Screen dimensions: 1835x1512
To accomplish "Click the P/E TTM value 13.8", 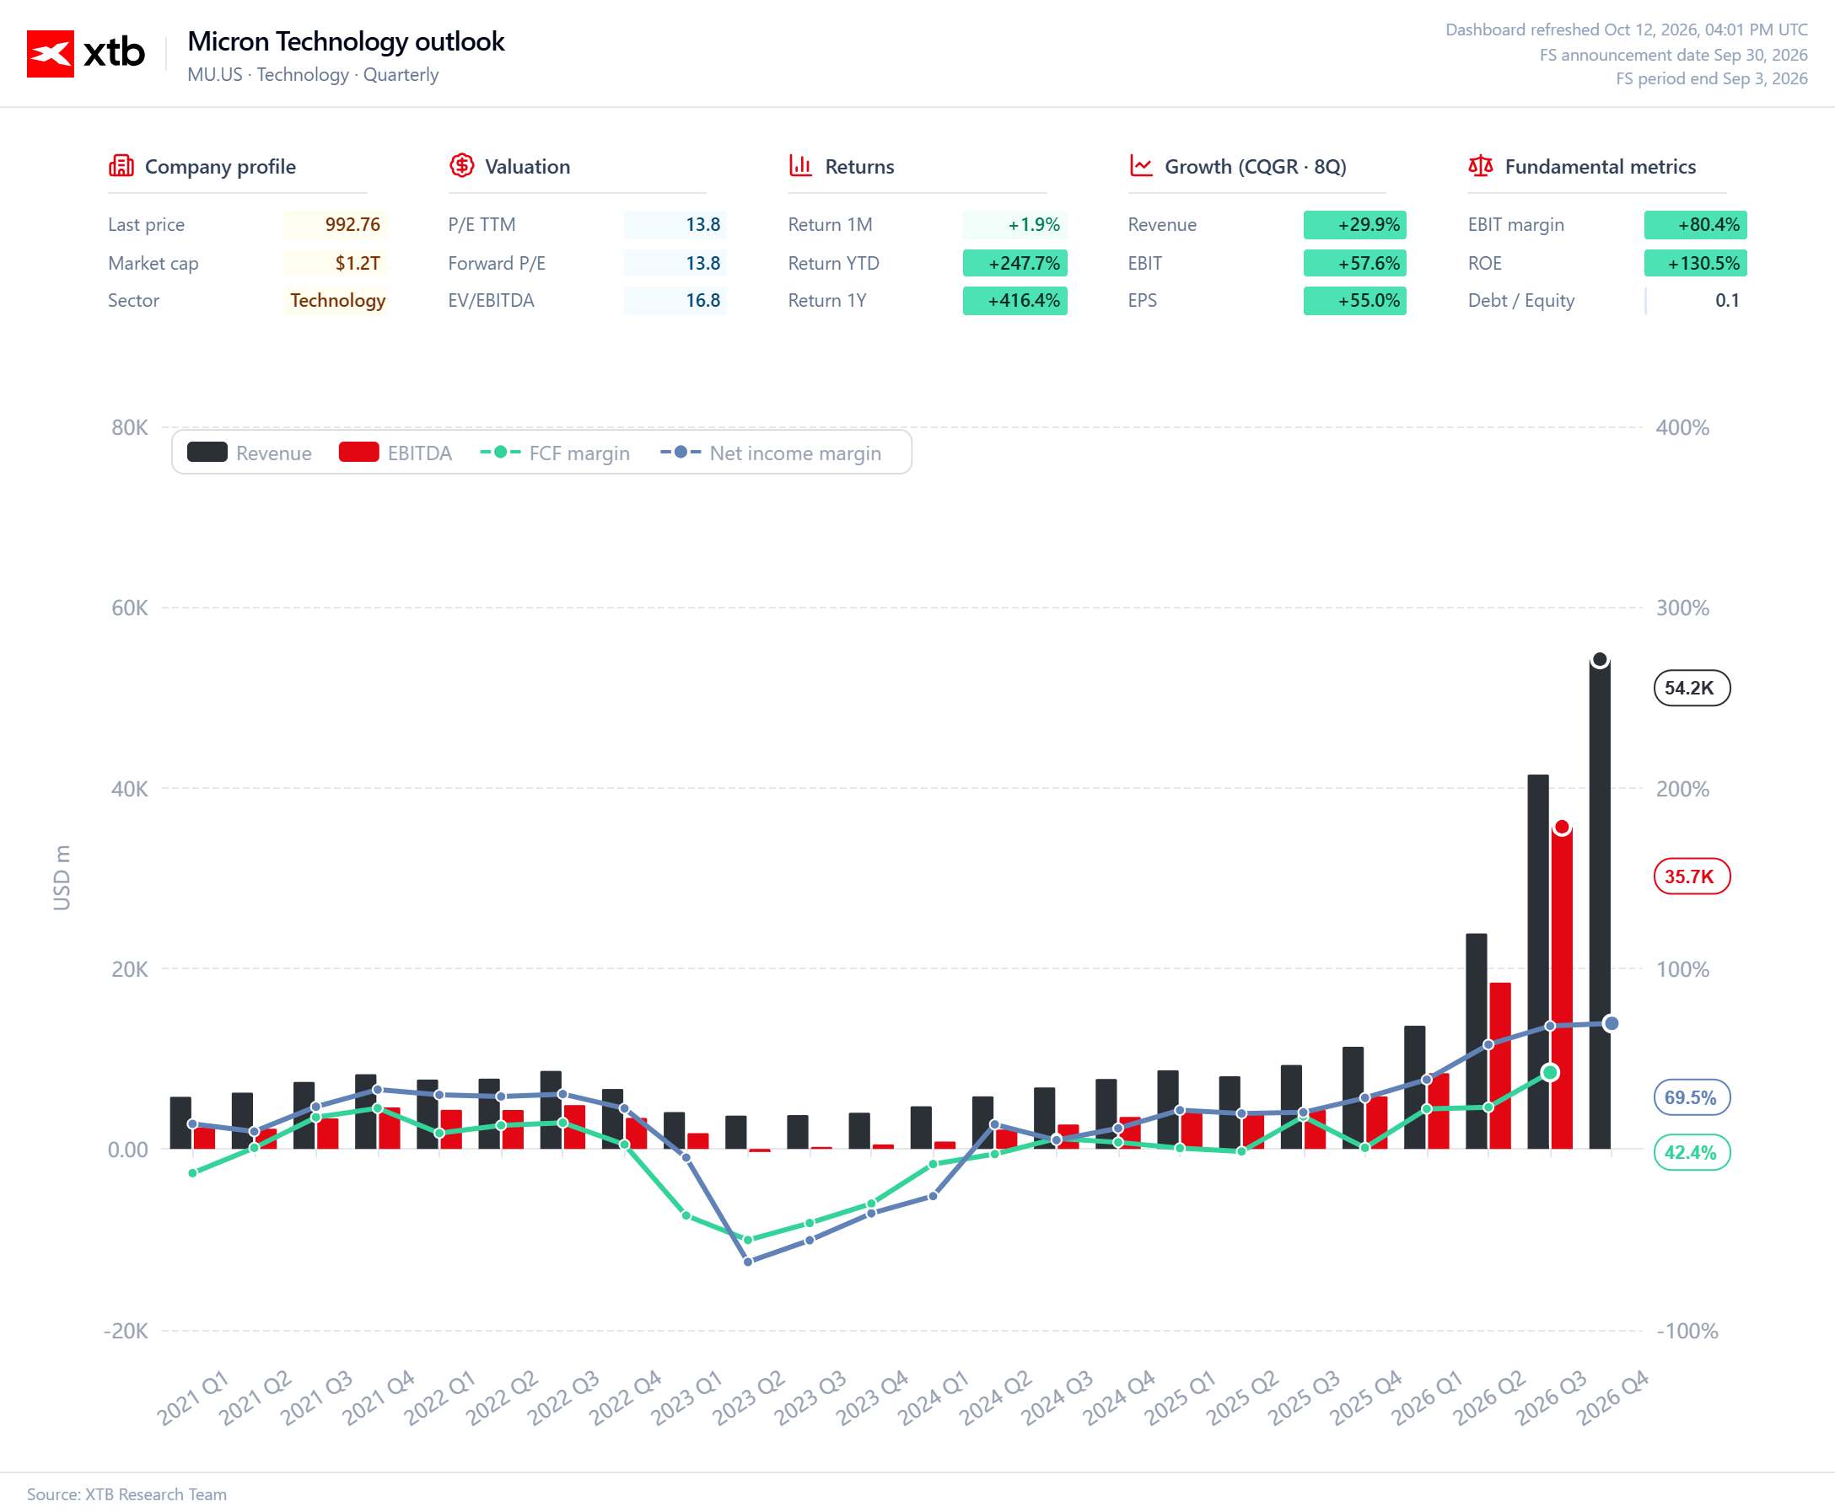I will point(675,225).
